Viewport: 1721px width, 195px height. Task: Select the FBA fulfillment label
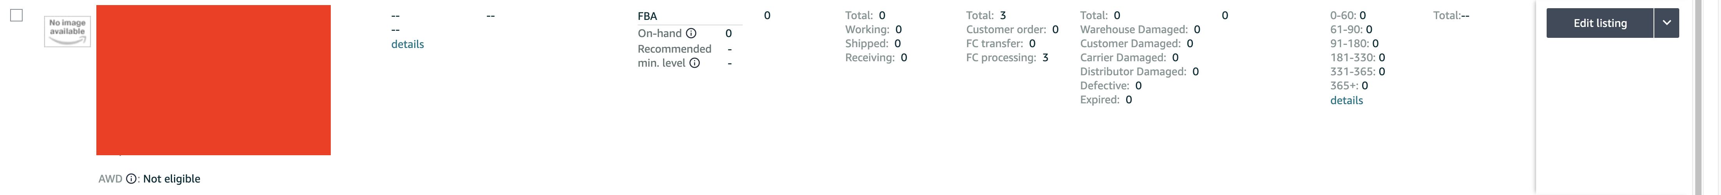[648, 16]
